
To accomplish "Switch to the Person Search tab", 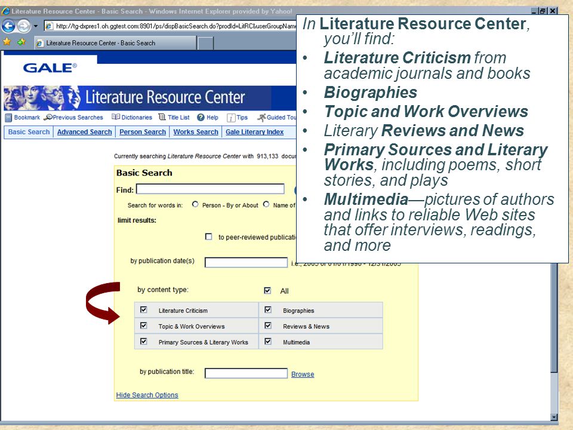I will [x=143, y=132].
